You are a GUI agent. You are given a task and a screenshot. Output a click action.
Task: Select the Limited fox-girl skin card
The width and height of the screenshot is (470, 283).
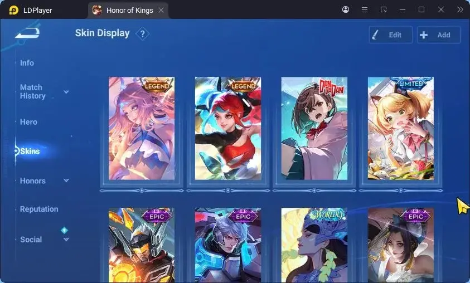(401, 129)
